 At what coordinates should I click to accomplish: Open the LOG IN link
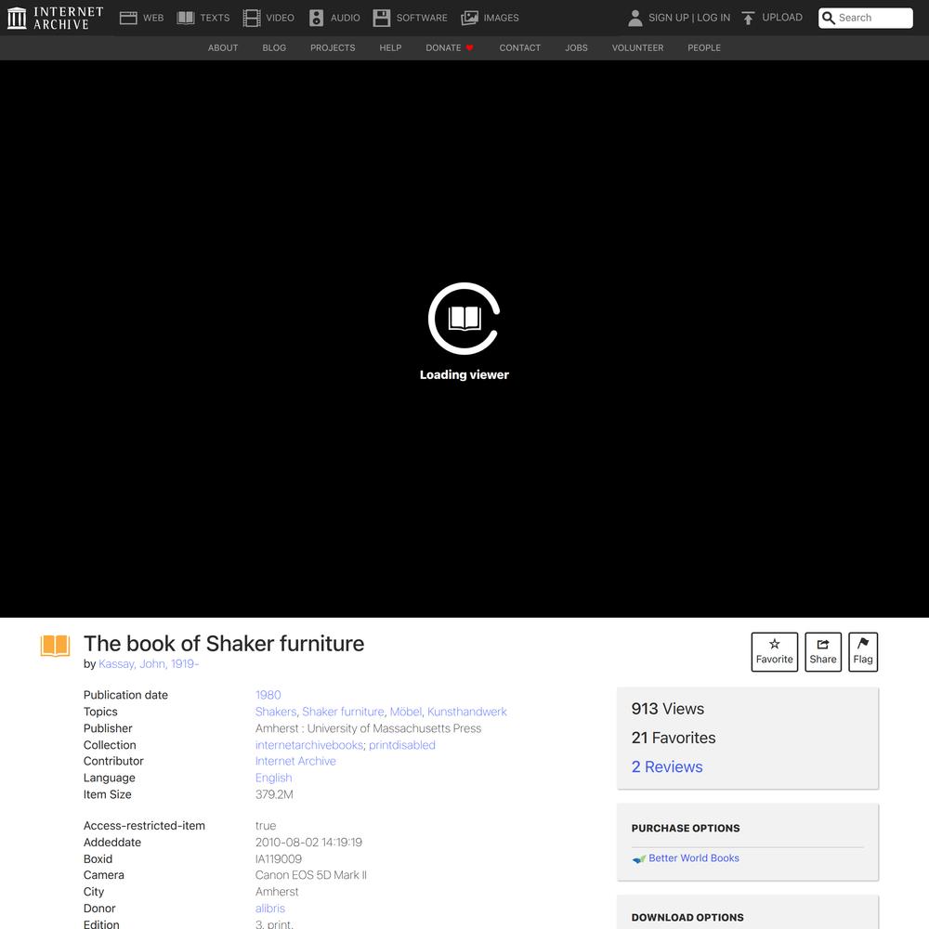point(713,18)
